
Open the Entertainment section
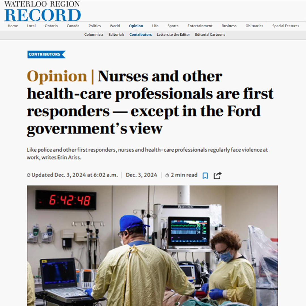pyautogui.click(x=200, y=26)
